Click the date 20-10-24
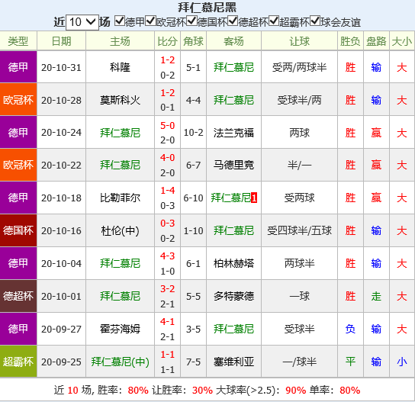415x402 pixels. tap(61, 133)
